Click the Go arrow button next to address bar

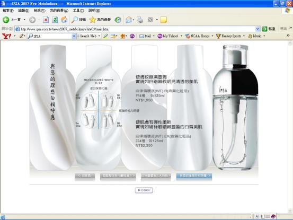click(x=264, y=29)
